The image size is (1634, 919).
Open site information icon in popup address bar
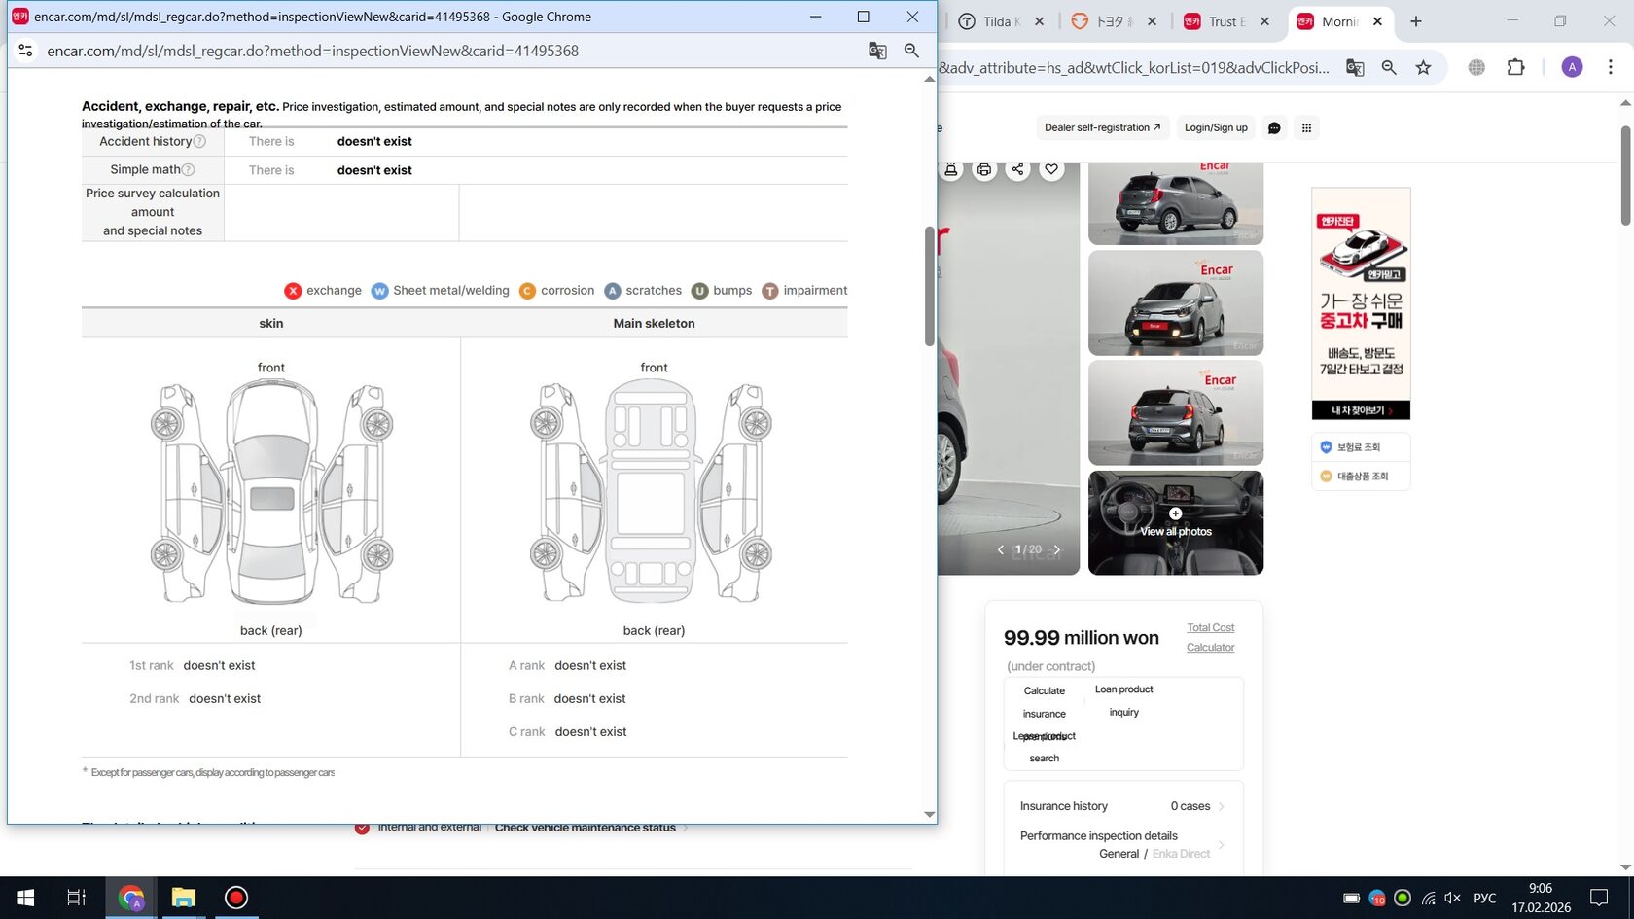26,51
